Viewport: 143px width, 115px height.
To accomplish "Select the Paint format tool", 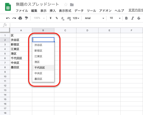I will pyautogui.click(x=27, y=18).
